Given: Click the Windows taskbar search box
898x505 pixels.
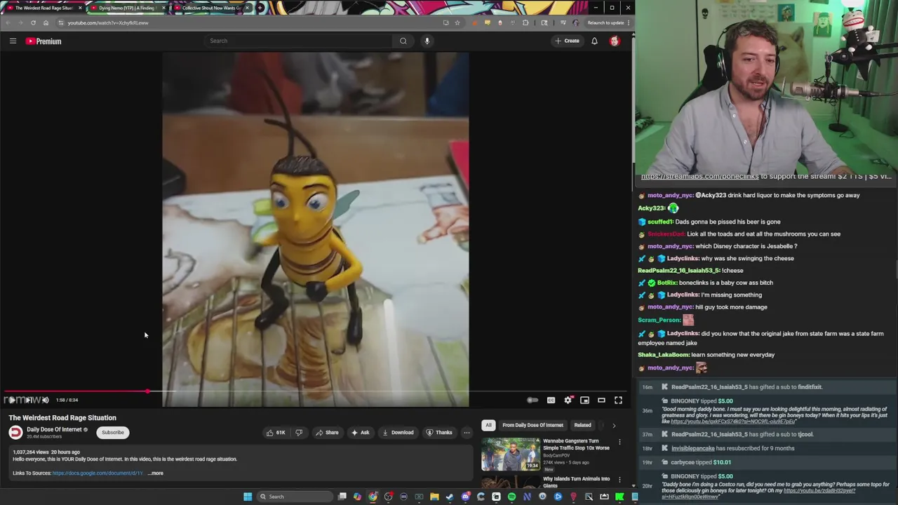Looking at the screenshot, I should click(x=295, y=497).
